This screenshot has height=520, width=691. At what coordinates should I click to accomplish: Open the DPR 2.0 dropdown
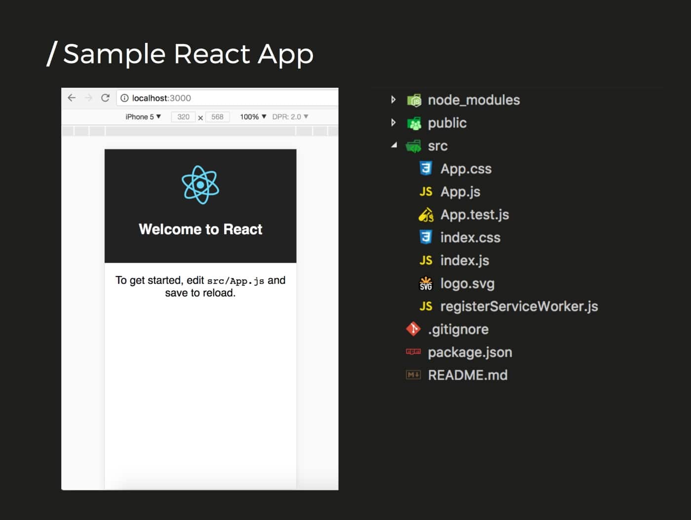pyautogui.click(x=290, y=117)
